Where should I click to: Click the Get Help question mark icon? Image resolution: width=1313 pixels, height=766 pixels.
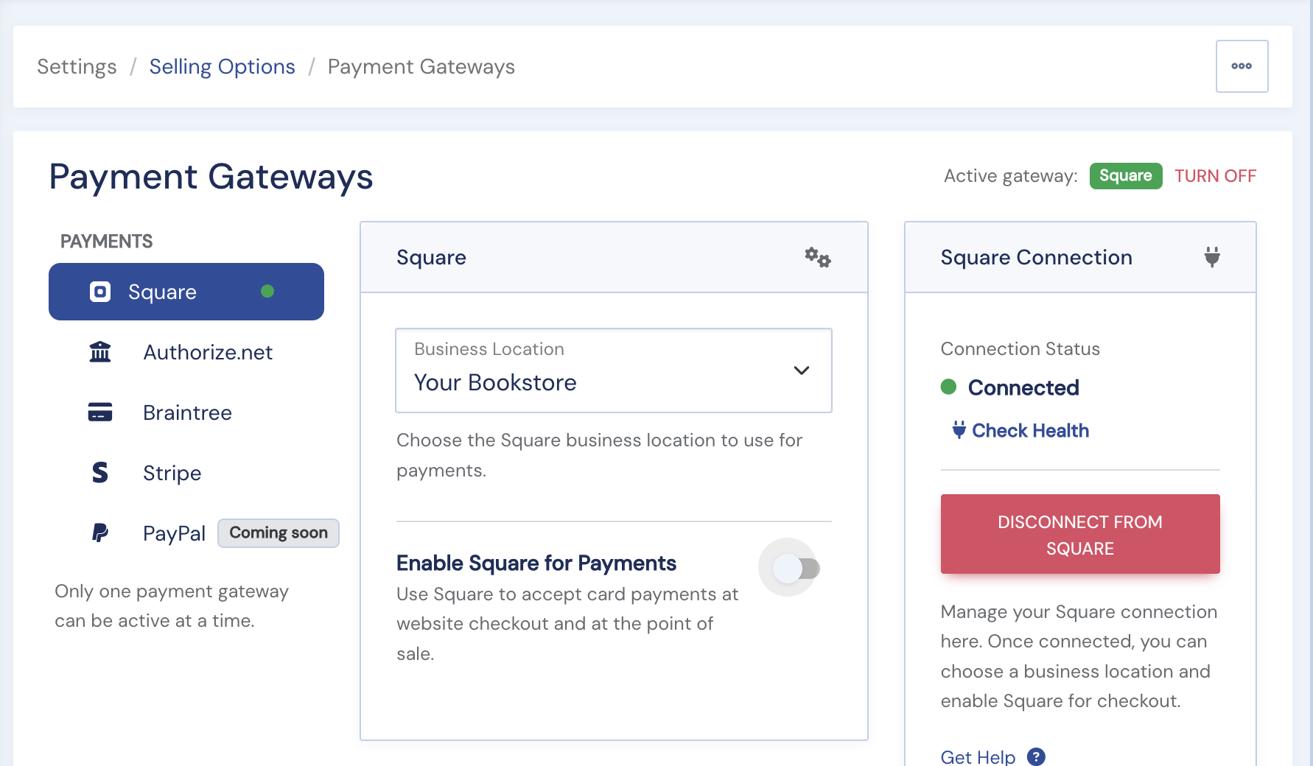1036,756
